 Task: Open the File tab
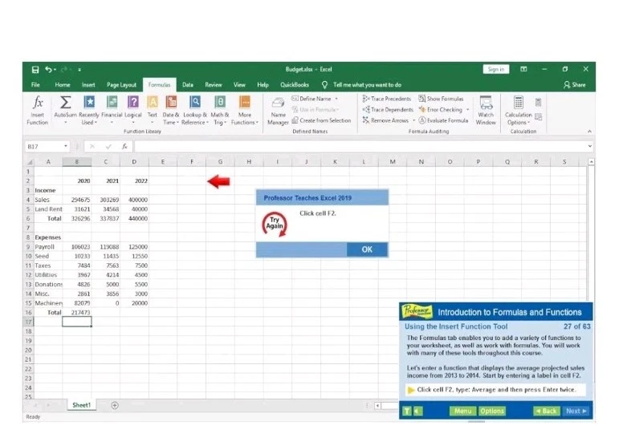click(35, 85)
